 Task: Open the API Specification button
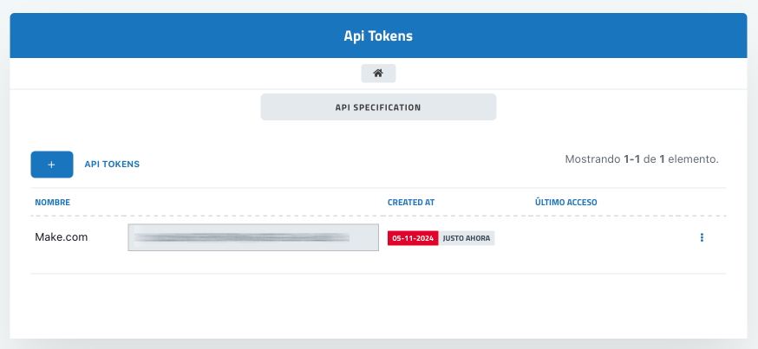378,107
